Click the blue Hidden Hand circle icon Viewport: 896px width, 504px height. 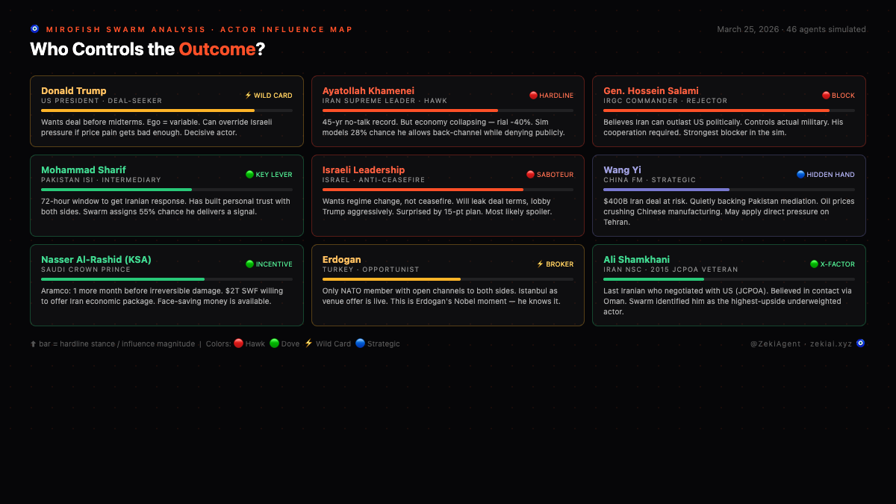pyautogui.click(x=800, y=175)
